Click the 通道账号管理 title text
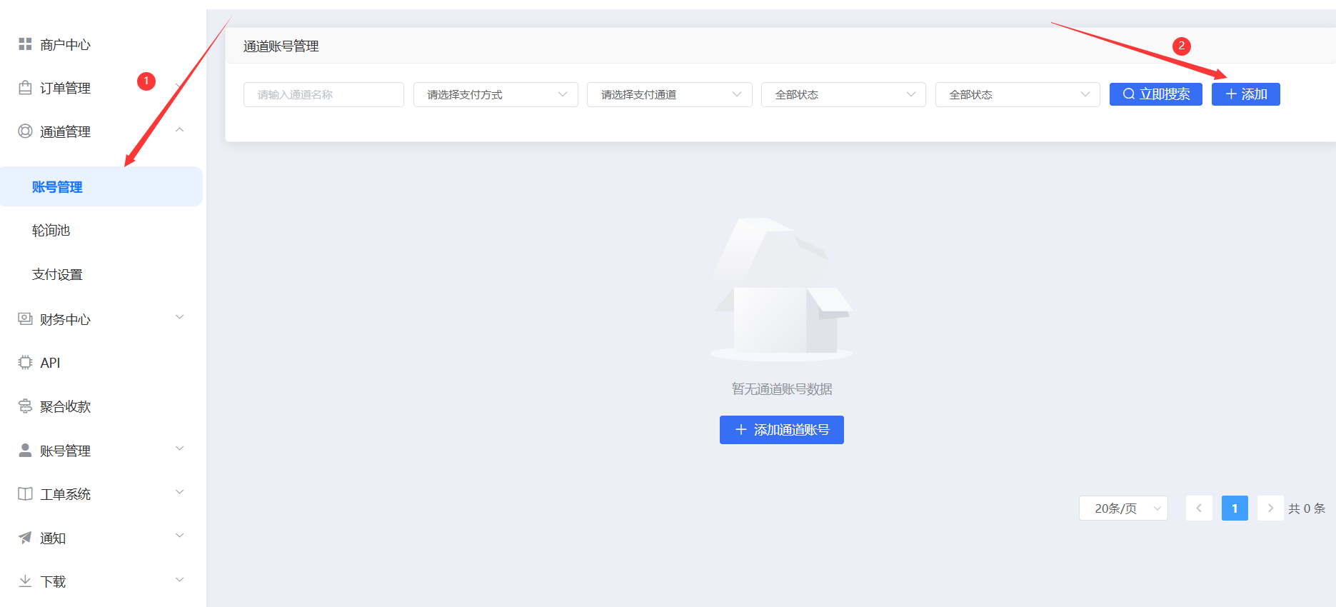The image size is (1336, 607). 281,46
